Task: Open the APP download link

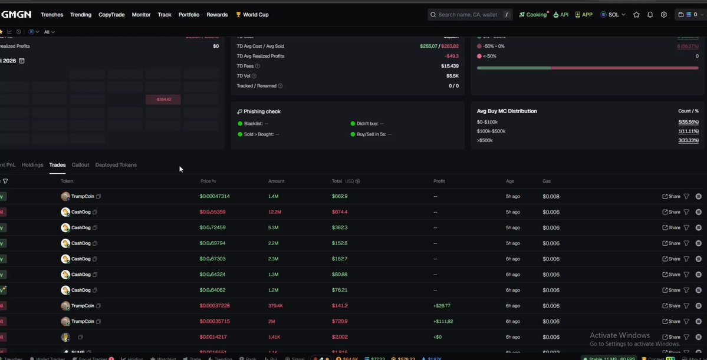Action: (583, 14)
